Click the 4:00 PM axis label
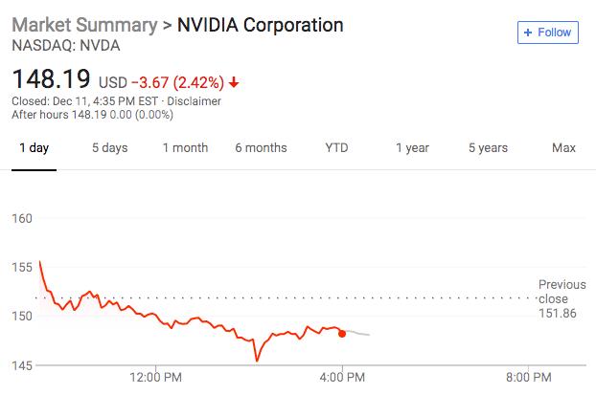 [x=342, y=377]
